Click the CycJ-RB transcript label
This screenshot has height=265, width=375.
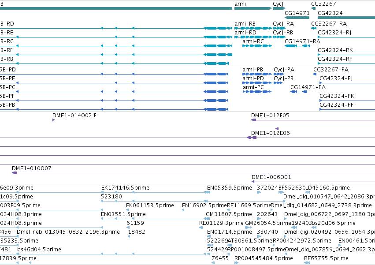(x=283, y=33)
